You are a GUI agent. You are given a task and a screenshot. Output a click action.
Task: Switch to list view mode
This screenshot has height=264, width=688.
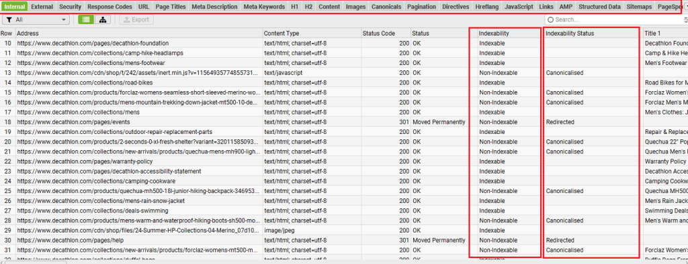[x=86, y=19]
